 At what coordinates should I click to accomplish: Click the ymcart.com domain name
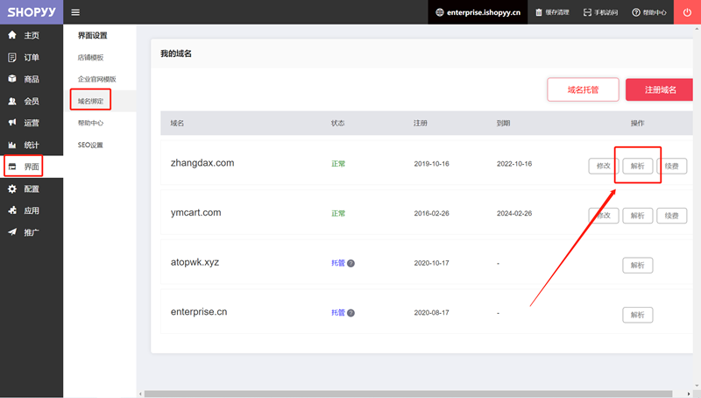[x=195, y=212]
